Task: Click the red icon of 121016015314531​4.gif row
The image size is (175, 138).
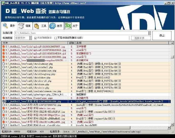Action: [x=4, y=53]
